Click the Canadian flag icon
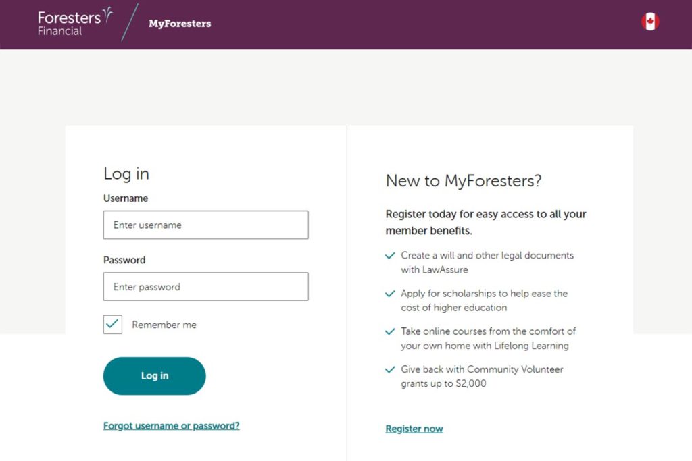 pos(649,21)
